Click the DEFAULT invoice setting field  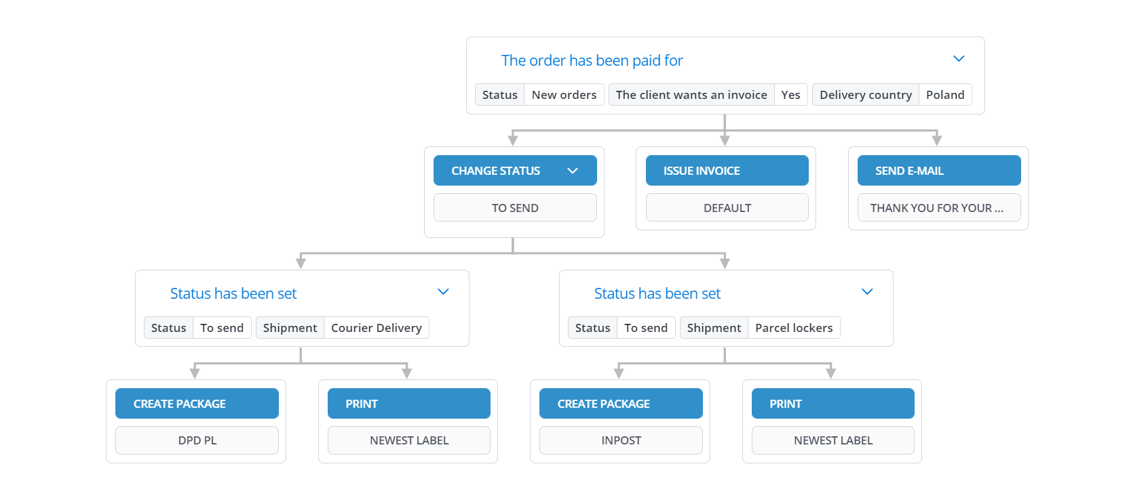[x=727, y=208]
